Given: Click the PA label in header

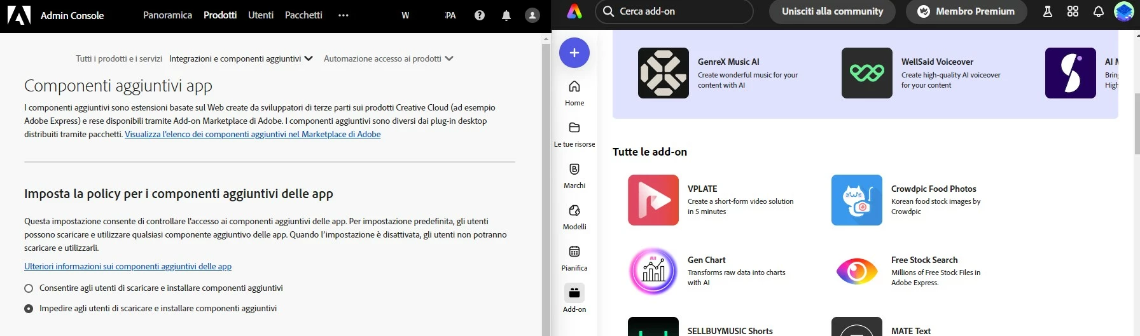Looking at the screenshot, I should (x=450, y=15).
